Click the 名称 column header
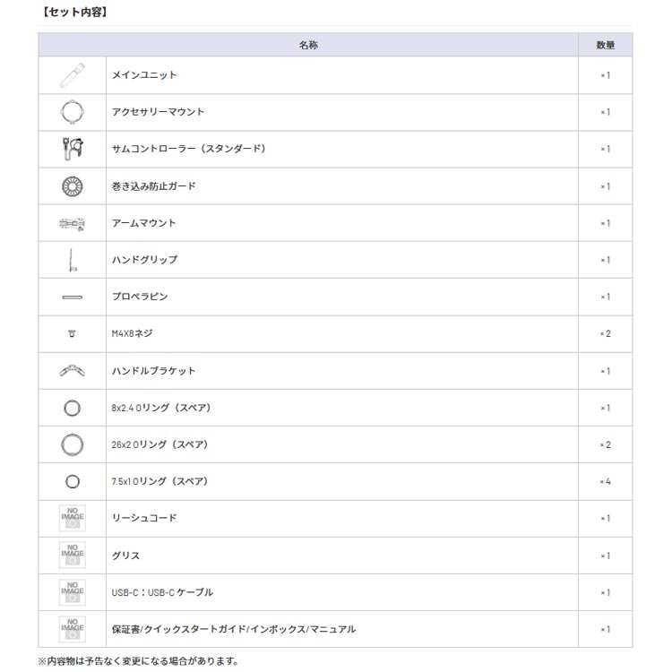 coord(308,45)
